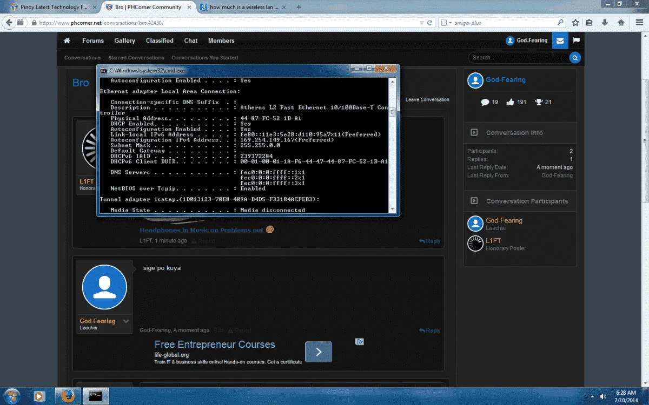Viewport: 649px width, 405px height.
Task: Click the likes thumbs-up icon showing 191
Action: [x=511, y=102]
